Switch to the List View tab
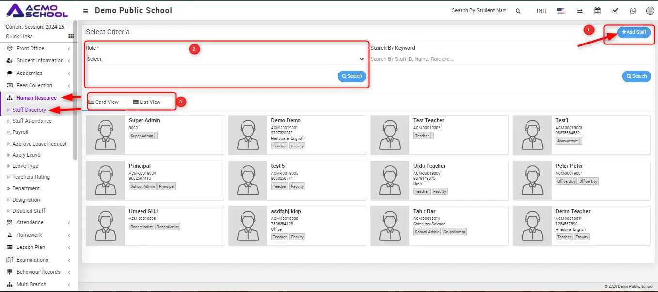The width and height of the screenshot is (658, 292). coord(147,102)
